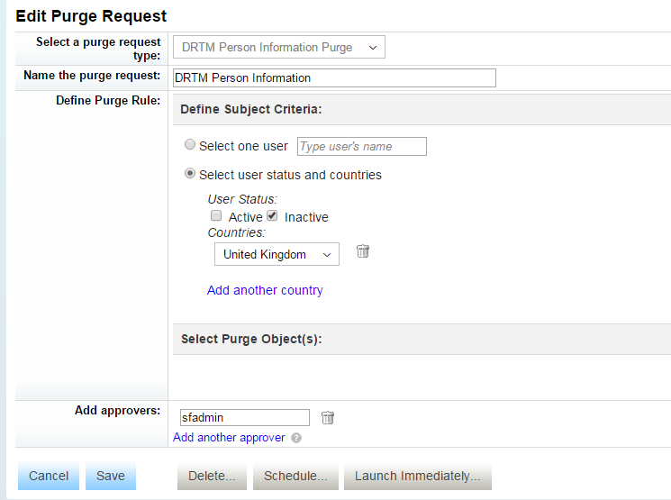Click the Delete... button
Screen dimensions: 671x500
point(212,476)
